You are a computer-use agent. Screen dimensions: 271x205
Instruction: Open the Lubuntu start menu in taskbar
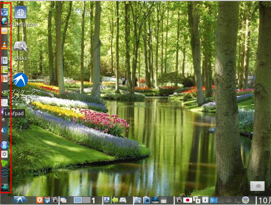(20, 200)
